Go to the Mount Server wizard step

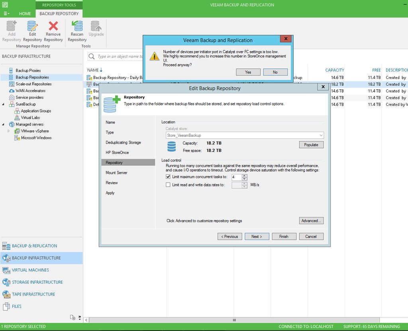[x=116, y=173]
